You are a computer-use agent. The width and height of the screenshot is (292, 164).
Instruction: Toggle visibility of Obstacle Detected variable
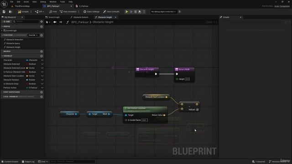click(42, 64)
